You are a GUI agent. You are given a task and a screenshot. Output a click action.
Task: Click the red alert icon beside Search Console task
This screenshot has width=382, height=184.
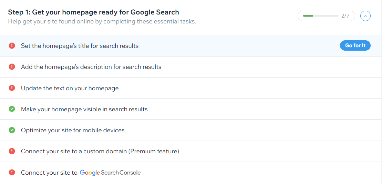coord(12,172)
